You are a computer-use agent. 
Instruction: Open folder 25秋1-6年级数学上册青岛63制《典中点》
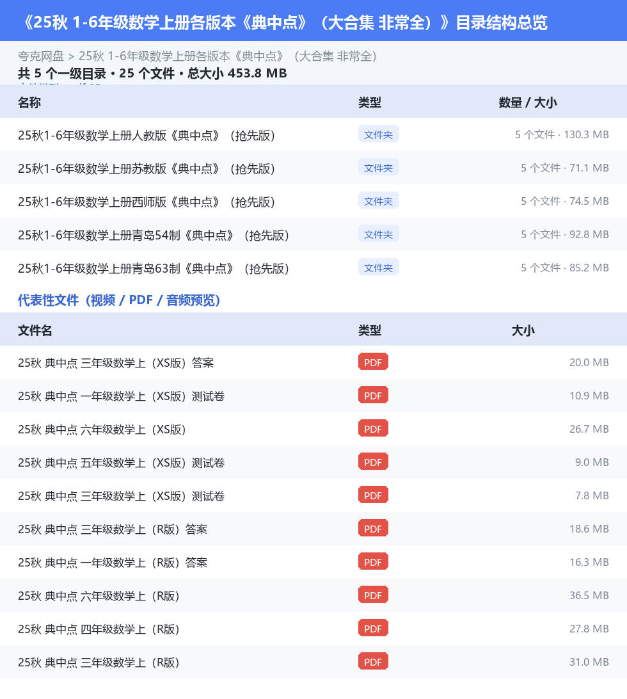(154, 268)
